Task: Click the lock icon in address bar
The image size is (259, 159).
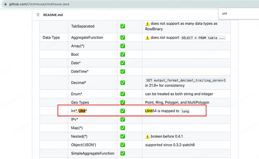Action: point(6,4)
